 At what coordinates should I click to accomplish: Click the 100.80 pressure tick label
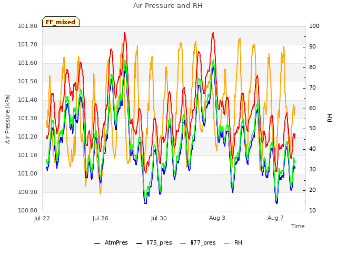(x=28, y=211)
